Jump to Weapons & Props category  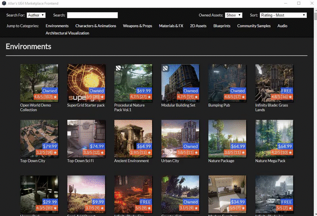137,26
